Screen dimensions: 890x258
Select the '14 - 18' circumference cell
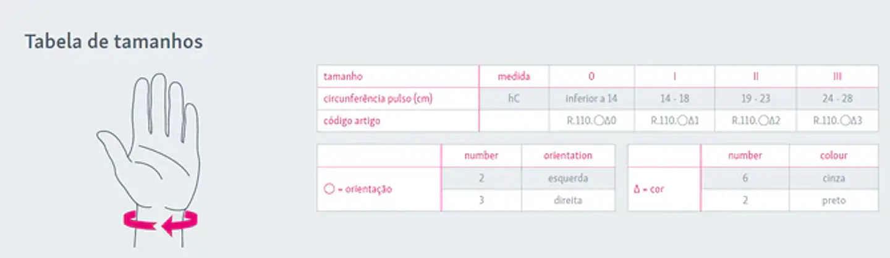pos(674,99)
